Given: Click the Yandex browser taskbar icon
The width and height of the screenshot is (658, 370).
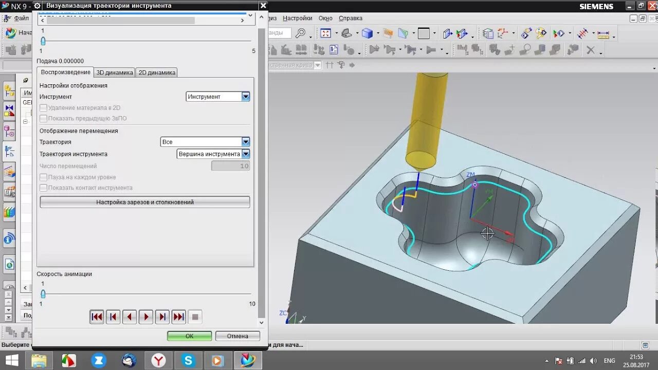Looking at the screenshot, I should (158, 360).
